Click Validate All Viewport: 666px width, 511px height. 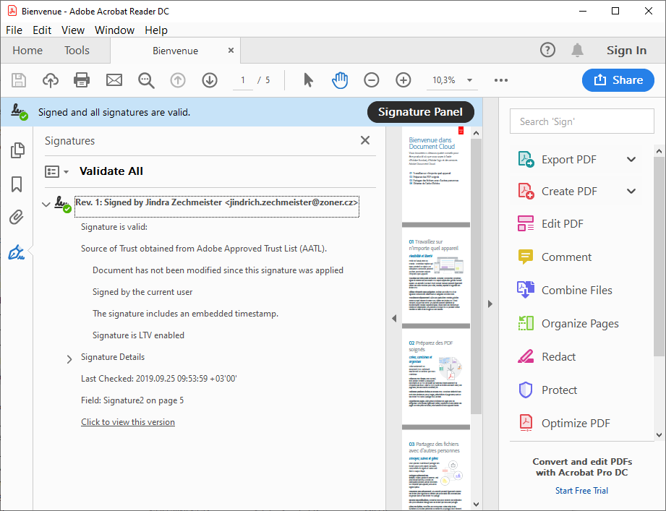point(111,171)
